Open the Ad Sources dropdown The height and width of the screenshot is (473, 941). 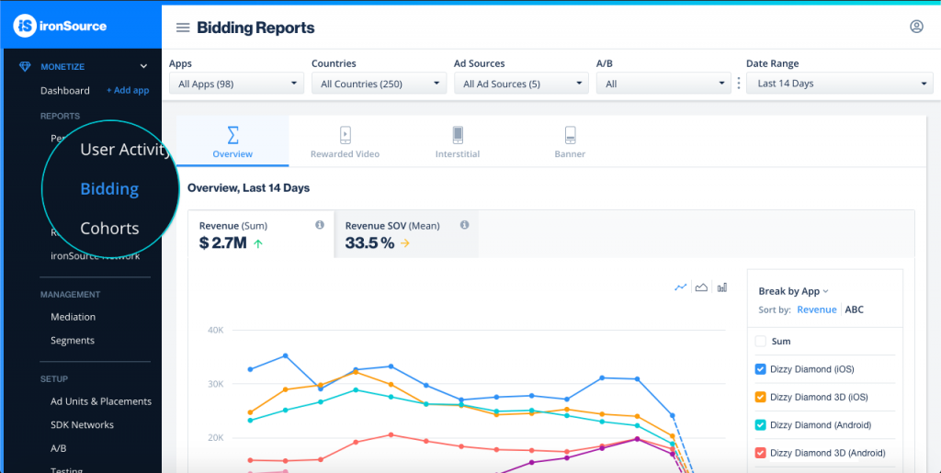[522, 84]
